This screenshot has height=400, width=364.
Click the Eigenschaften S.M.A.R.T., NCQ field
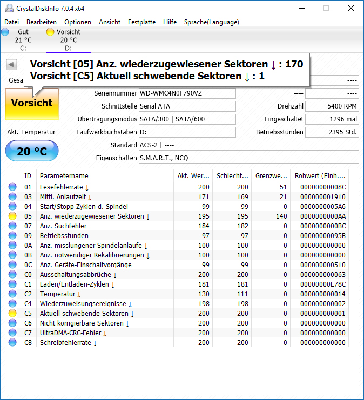(x=249, y=158)
